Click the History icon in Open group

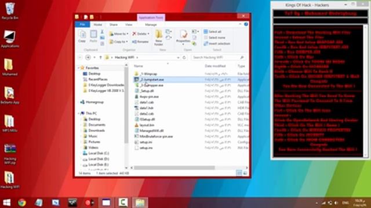194,44
